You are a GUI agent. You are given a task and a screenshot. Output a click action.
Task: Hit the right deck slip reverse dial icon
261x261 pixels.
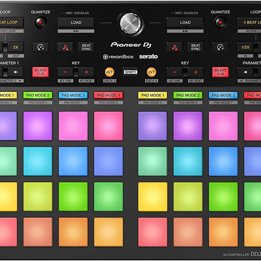pos(220,47)
